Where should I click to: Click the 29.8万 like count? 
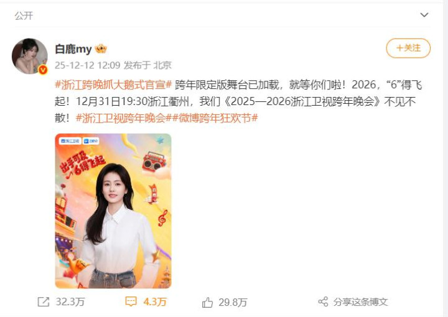click(x=233, y=303)
